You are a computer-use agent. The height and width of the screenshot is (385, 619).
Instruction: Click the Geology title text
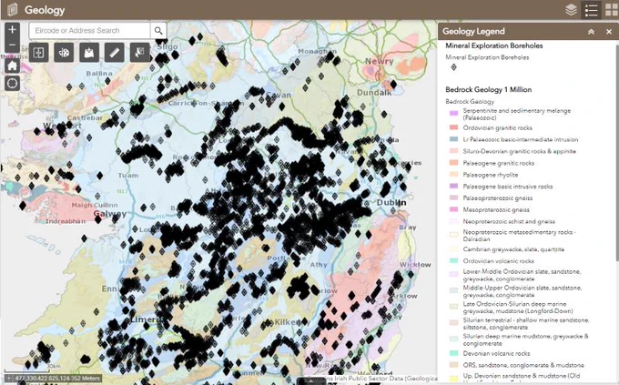coord(45,10)
